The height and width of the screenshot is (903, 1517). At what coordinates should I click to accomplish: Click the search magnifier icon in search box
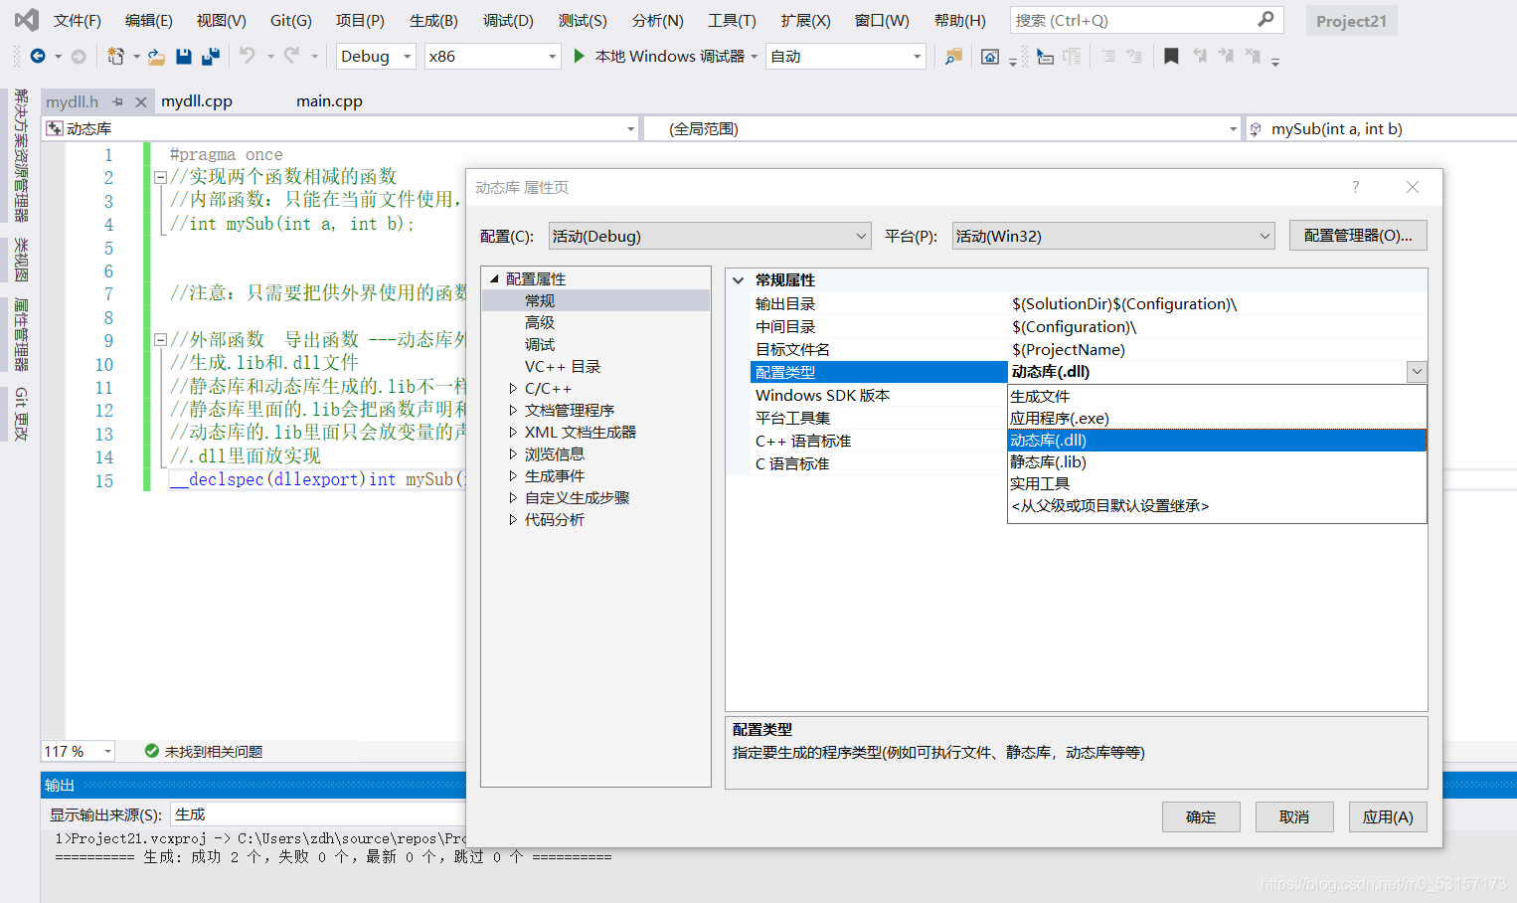tap(1265, 19)
